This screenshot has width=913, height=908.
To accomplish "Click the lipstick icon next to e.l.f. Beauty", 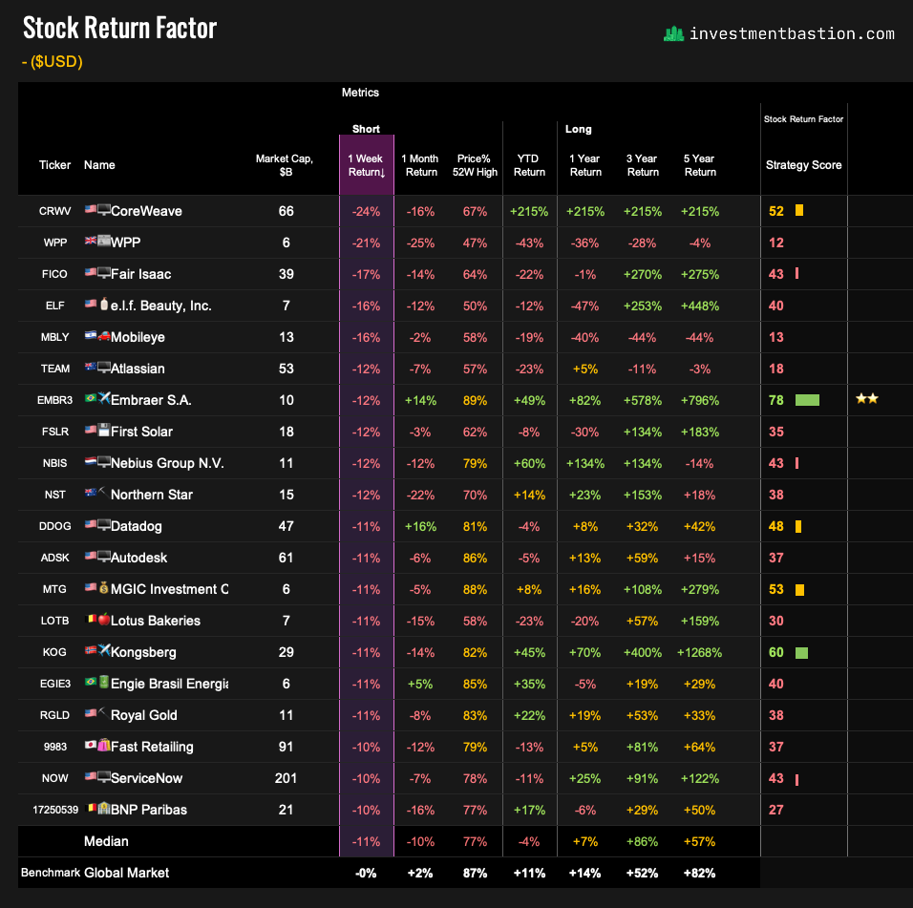I will (104, 304).
